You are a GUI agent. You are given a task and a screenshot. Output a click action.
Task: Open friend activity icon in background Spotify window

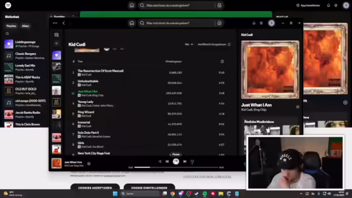(336, 5)
